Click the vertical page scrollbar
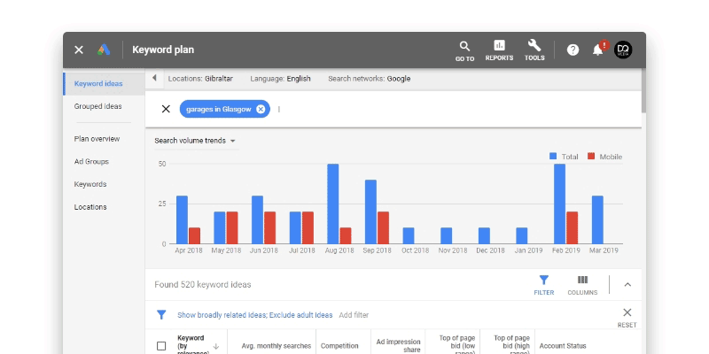Viewport: 709px width, 354px height. [x=643, y=91]
